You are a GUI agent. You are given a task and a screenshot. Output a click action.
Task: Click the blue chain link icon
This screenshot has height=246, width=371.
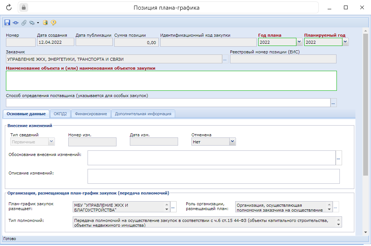(x=15, y=23)
